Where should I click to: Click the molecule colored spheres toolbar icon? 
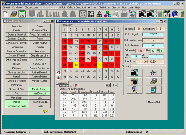108,14
